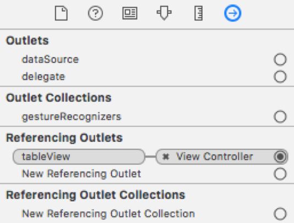Click the gestureRecognizers outlet collection circle
This screenshot has height=223, width=294.
[x=280, y=116]
